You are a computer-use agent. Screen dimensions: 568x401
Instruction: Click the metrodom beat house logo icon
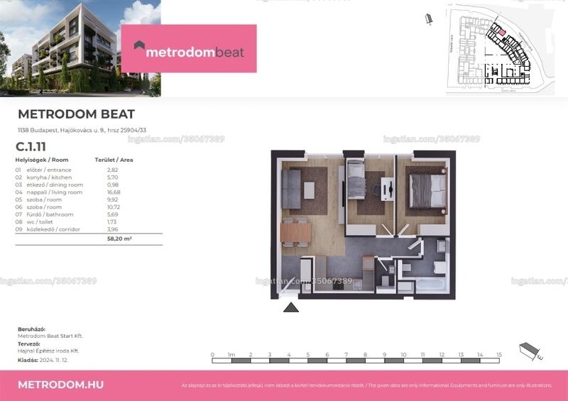(x=139, y=45)
